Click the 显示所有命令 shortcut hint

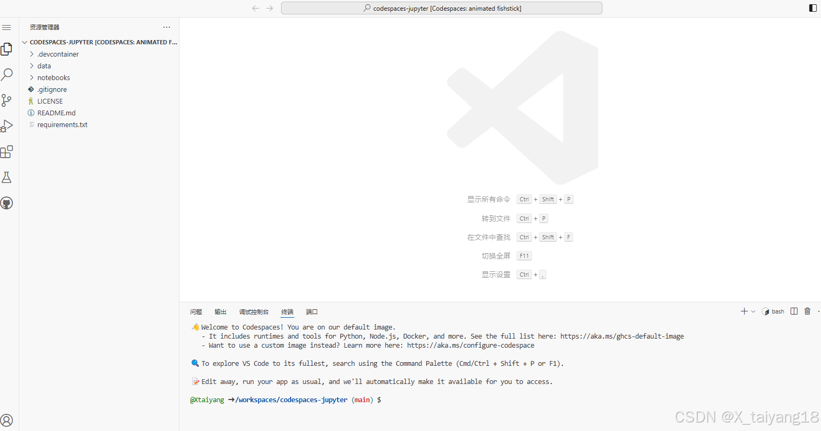(x=489, y=199)
